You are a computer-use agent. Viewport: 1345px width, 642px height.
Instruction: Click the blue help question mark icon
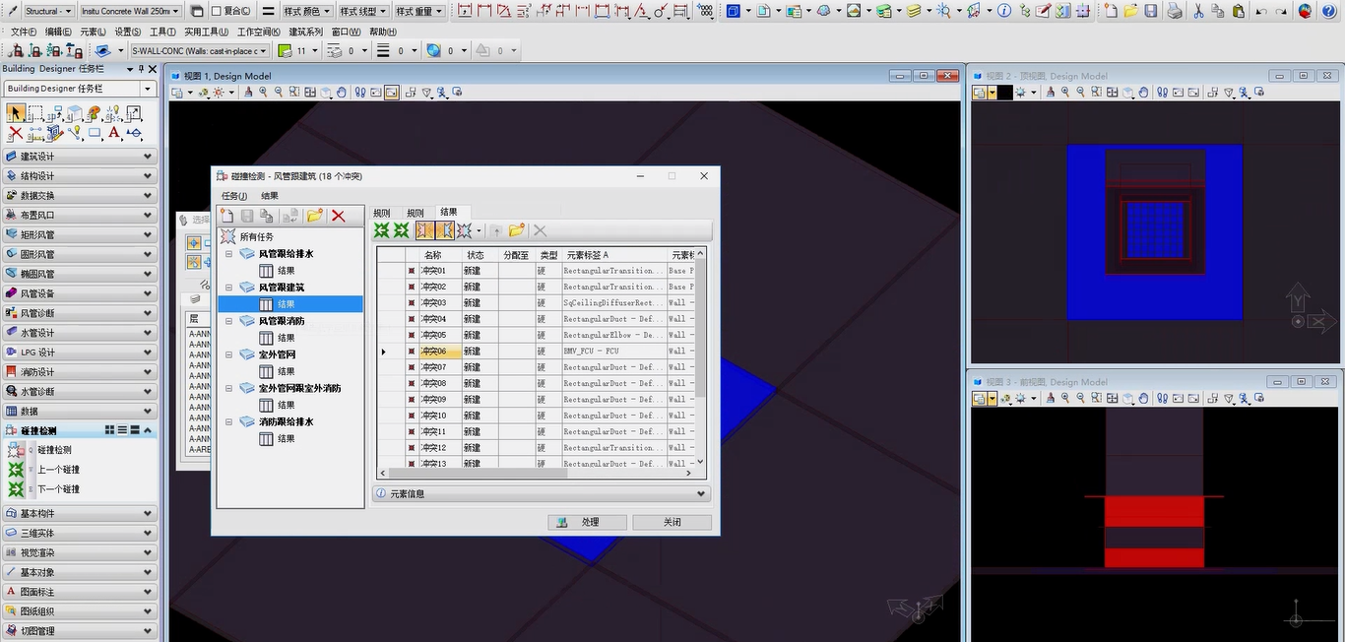tap(1328, 11)
